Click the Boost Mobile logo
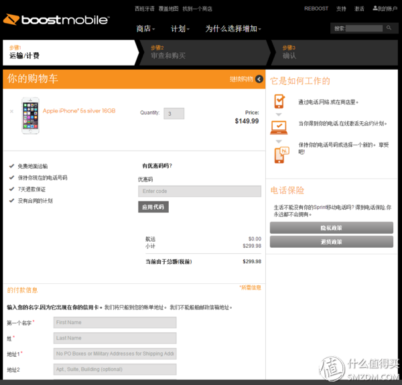 coord(56,19)
